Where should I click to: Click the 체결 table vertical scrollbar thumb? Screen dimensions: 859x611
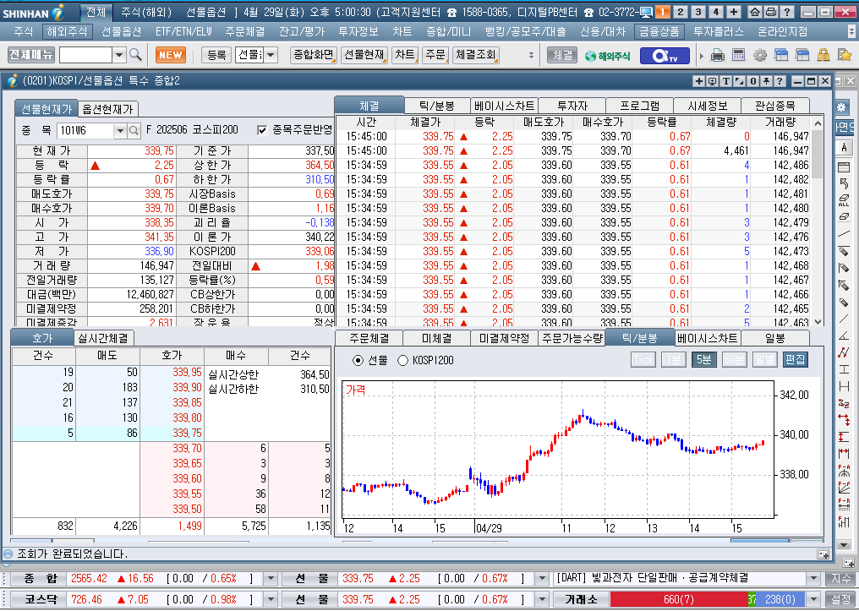coord(818,155)
